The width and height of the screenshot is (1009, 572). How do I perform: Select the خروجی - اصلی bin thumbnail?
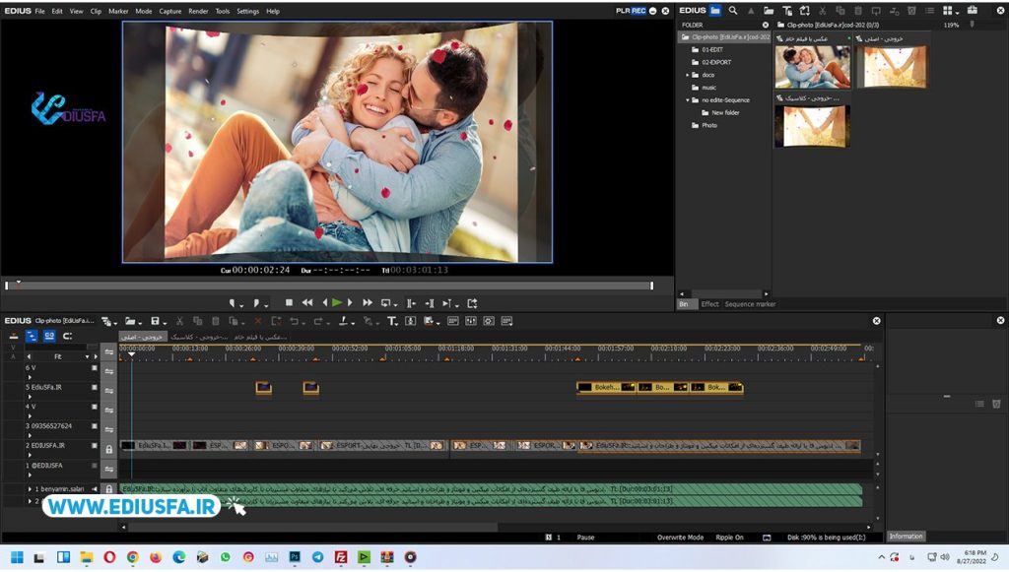click(893, 67)
